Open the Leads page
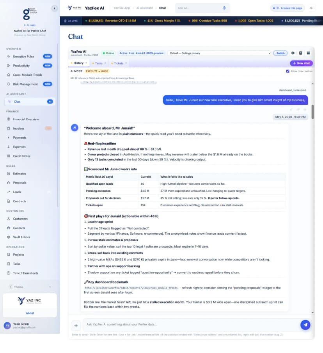The height and width of the screenshot is (353, 323). point(29,192)
